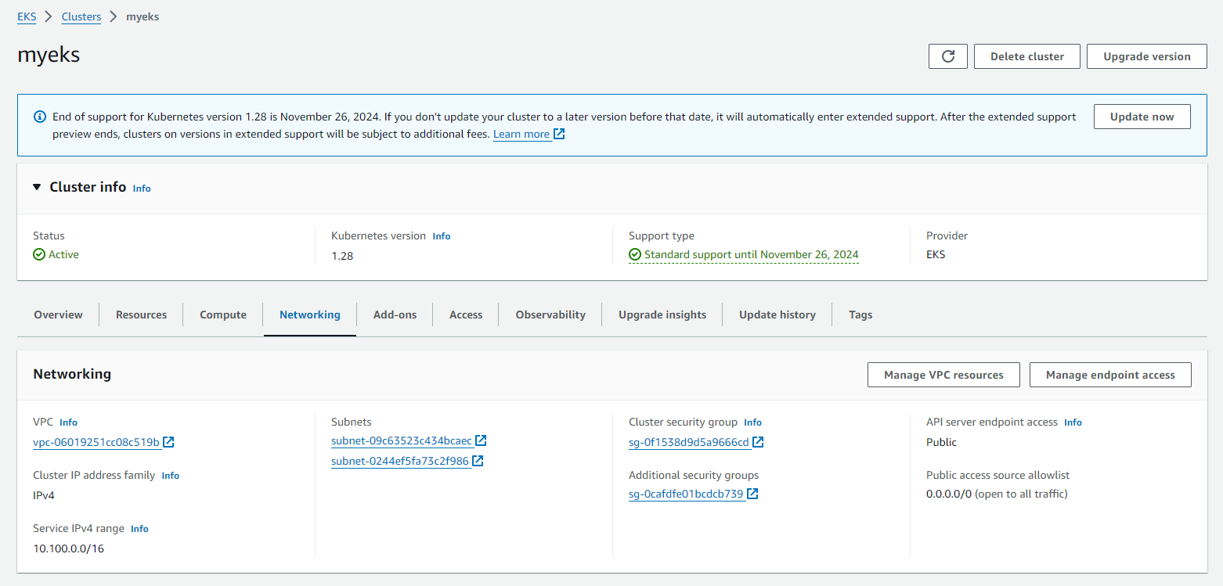Open external link icon beside VPC ID
Screen dimensions: 1223x586
coord(168,442)
